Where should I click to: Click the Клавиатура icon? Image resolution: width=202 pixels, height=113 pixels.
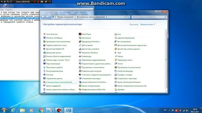click(x=80, y=56)
